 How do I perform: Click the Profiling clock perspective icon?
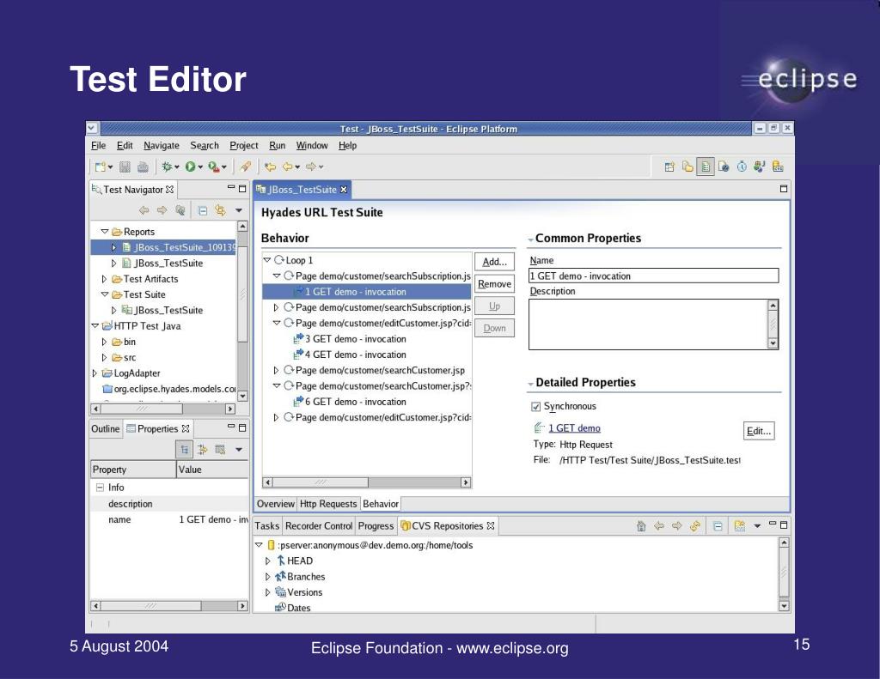[742, 167]
